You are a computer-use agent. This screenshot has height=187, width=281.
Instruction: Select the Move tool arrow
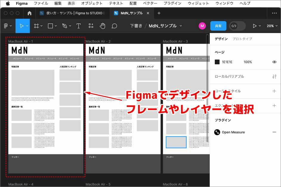pos(21,26)
